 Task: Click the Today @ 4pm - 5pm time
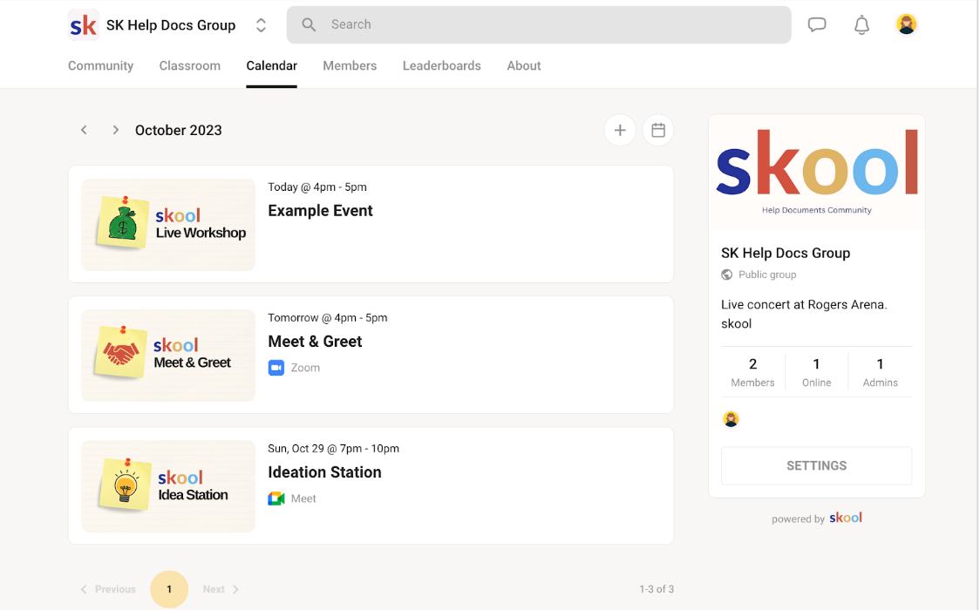[316, 186]
